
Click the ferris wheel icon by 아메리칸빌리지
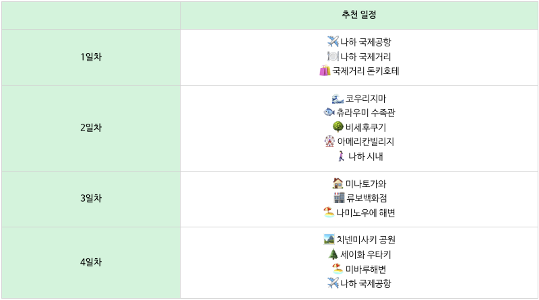point(329,141)
